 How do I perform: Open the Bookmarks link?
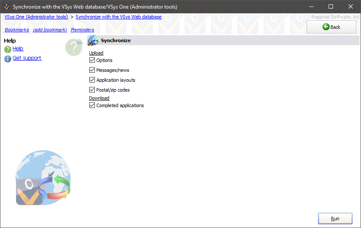(17, 30)
